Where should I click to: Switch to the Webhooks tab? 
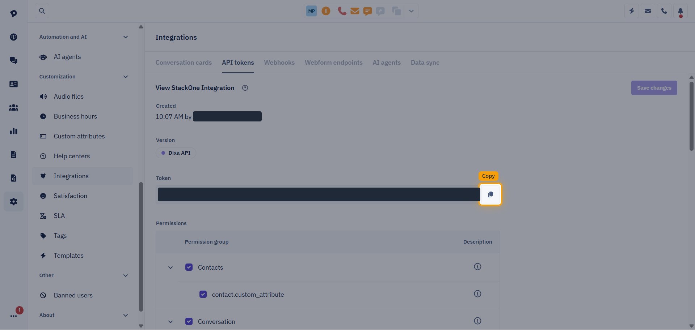[x=279, y=63]
